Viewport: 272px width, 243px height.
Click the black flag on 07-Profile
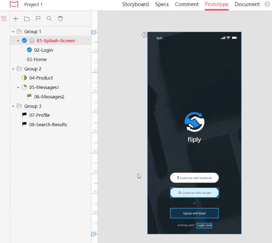click(x=24, y=115)
